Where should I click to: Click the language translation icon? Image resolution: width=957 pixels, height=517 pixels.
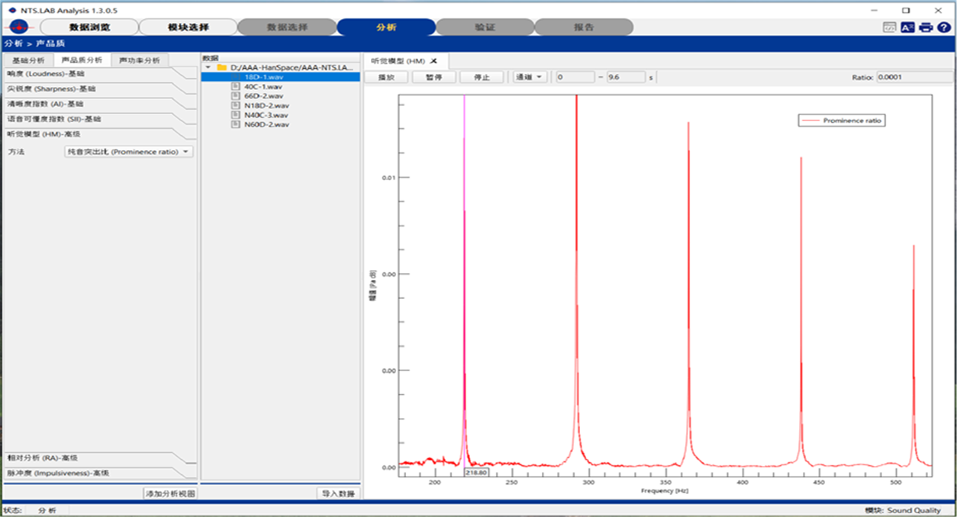[907, 27]
